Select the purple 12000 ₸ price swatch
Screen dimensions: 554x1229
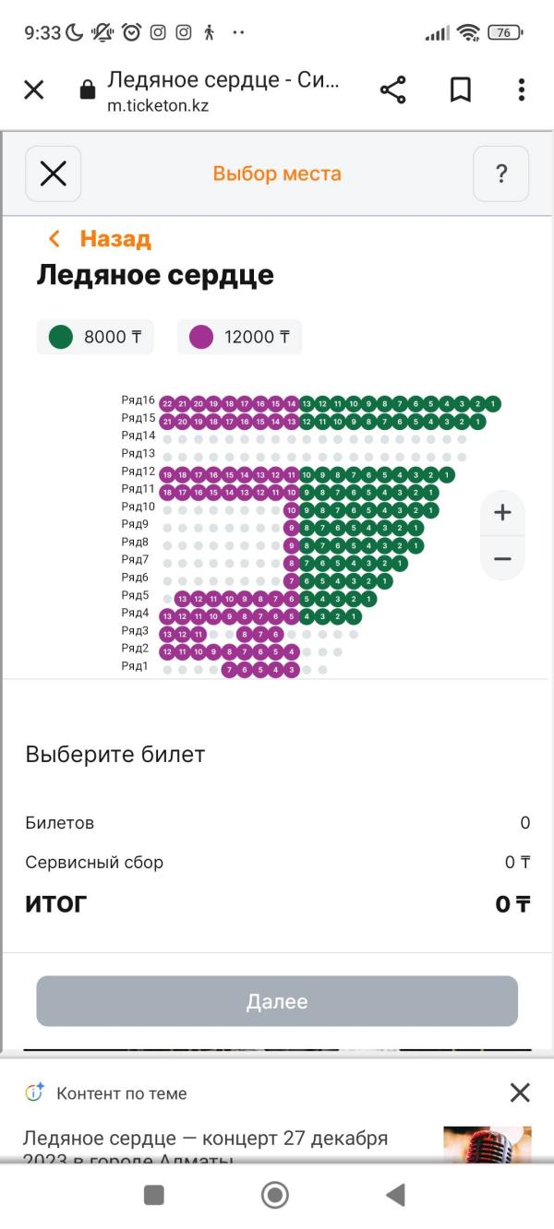tap(240, 337)
